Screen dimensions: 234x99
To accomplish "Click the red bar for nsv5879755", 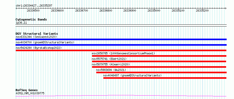I will click(x=159, y=67).
